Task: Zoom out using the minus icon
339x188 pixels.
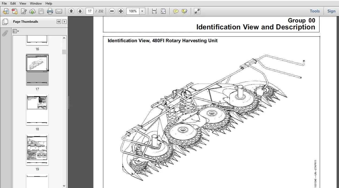Action: point(112,11)
